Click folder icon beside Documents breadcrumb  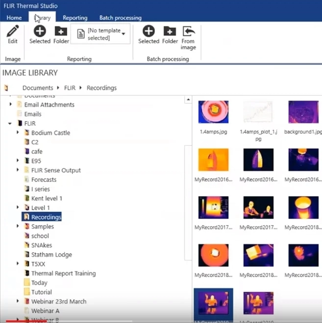coord(6,88)
